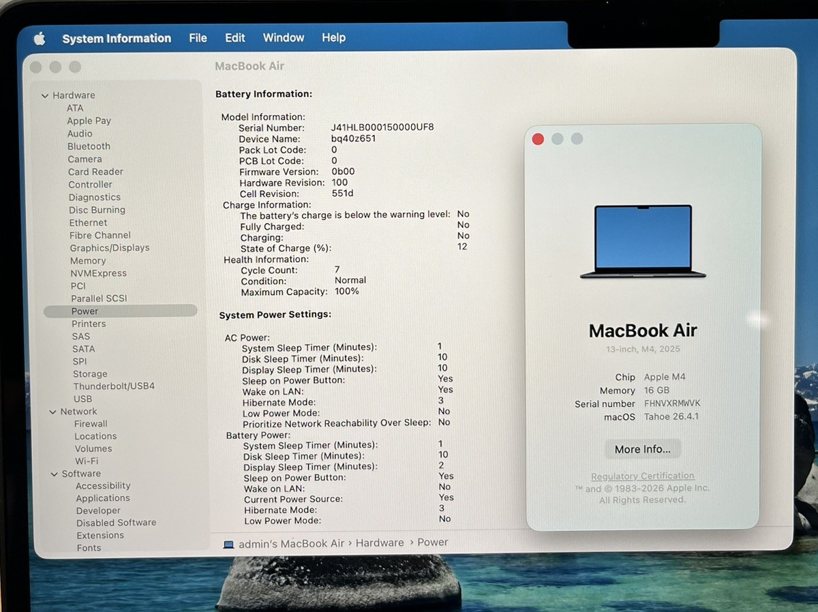Select Graphics/Displays in the sidebar
This screenshot has width=818, height=612.
(x=110, y=248)
